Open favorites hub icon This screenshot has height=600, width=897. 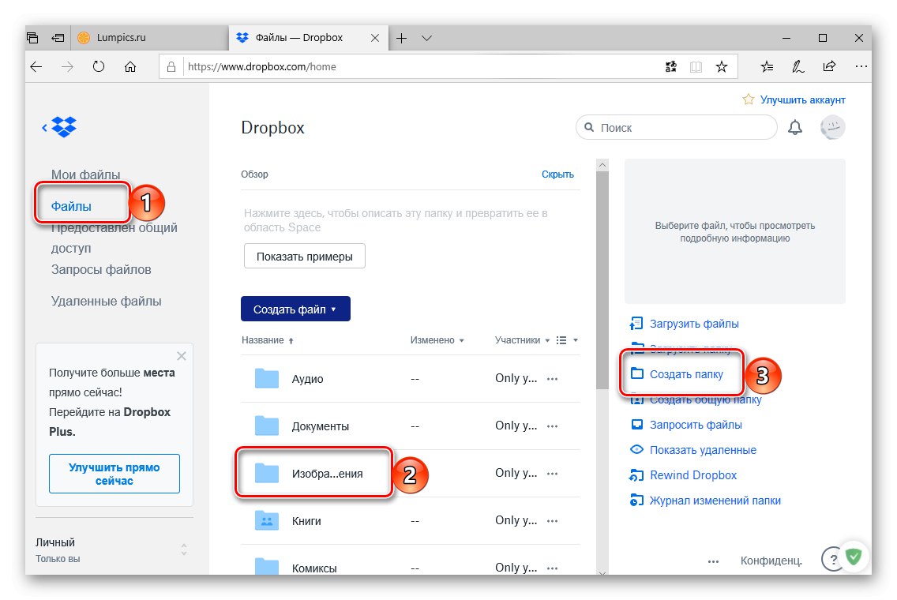pos(768,67)
